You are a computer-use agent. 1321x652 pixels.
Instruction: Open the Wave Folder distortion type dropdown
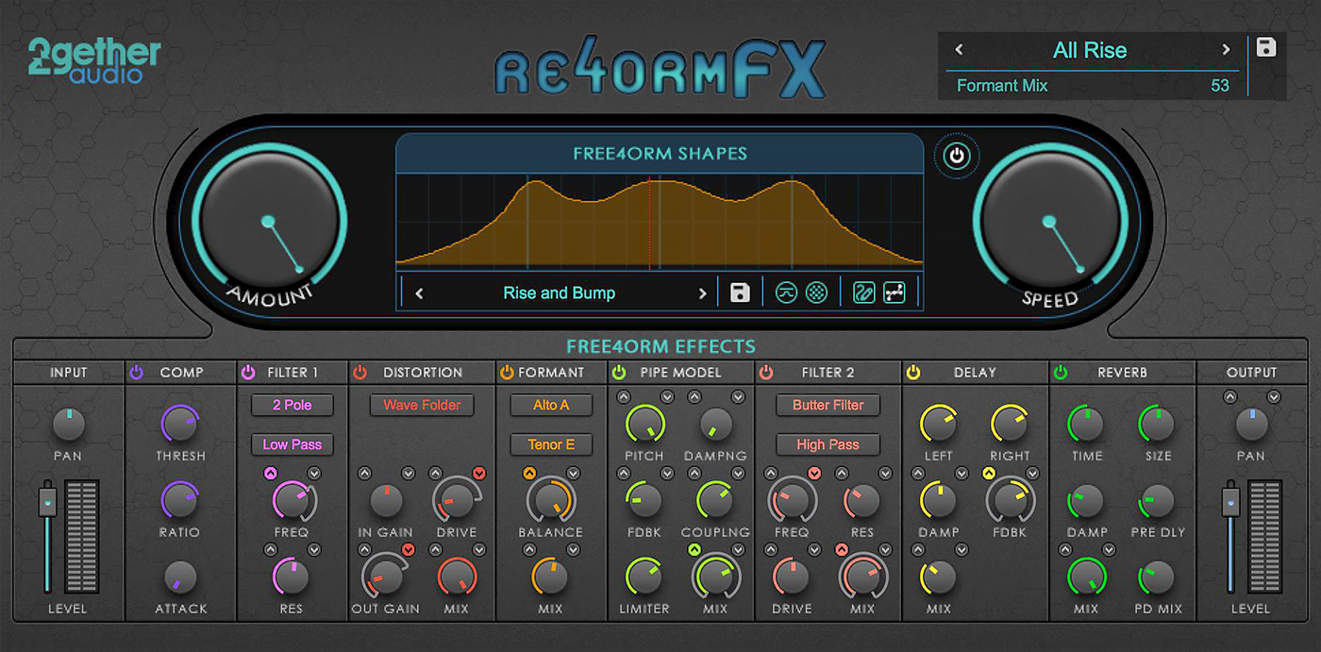[x=422, y=405]
